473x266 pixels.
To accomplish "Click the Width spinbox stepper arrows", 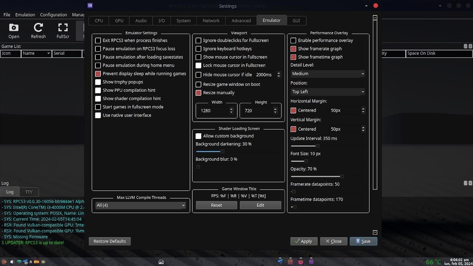I will [231, 111].
